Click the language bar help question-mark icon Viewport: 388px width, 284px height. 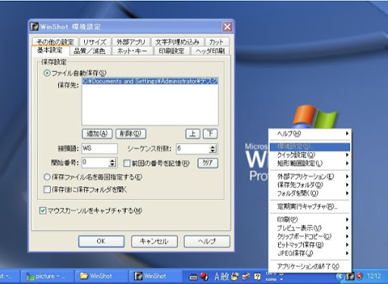click(257, 276)
